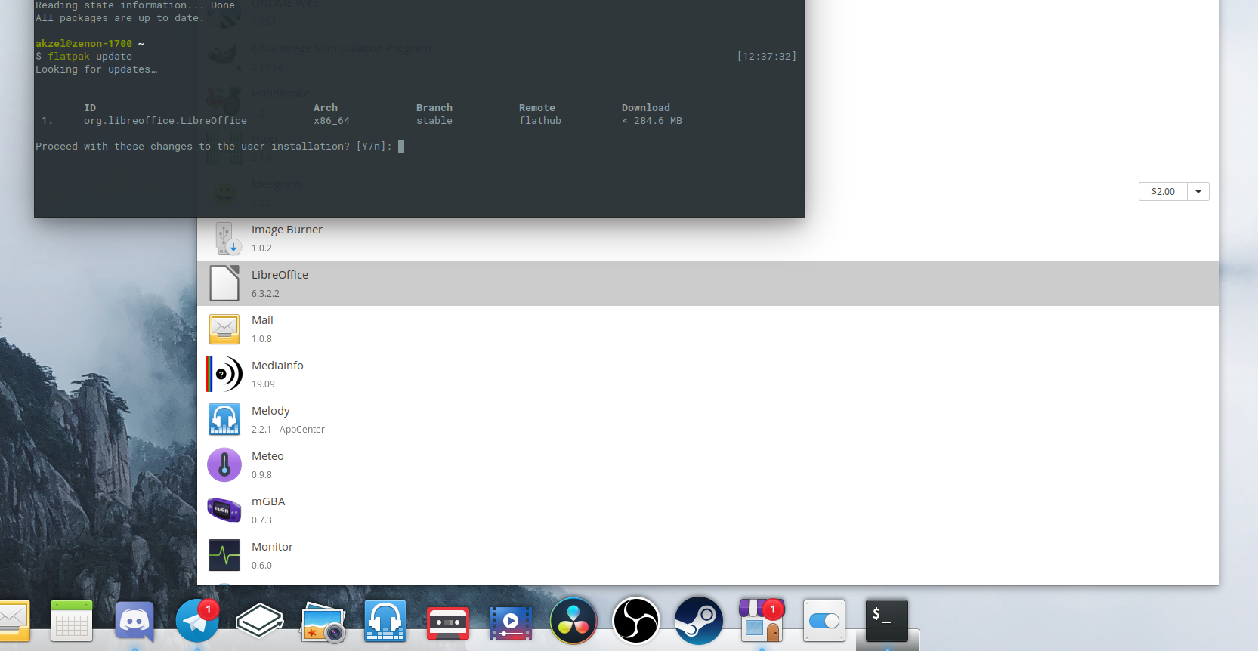Click the Meteo name text

(x=267, y=456)
